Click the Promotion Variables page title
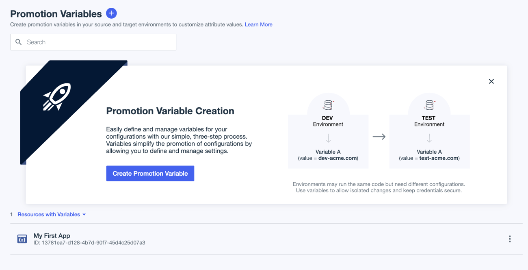The width and height of the screenshot is (528, 270). click(56, 14)
